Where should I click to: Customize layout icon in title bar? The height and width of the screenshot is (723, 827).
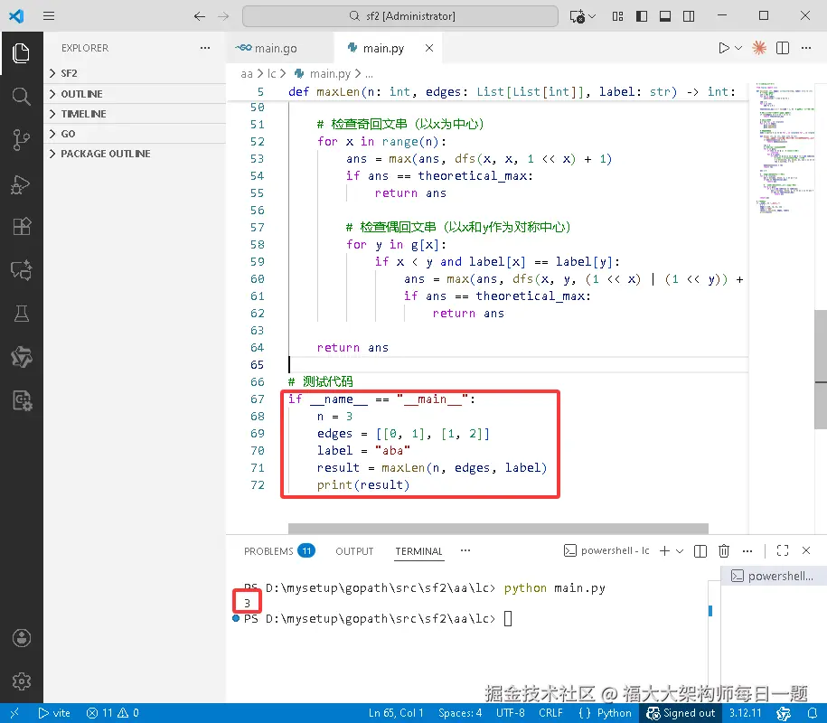point(617,16)
